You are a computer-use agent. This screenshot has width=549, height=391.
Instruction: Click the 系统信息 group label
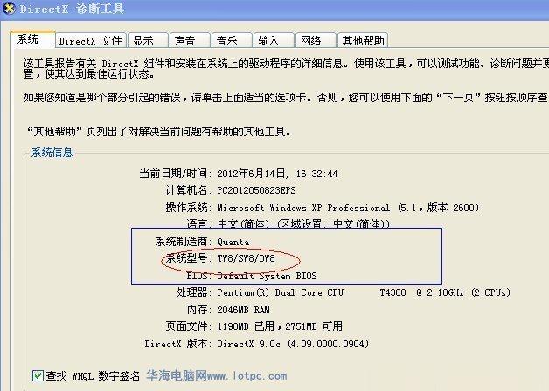point(52,153)
